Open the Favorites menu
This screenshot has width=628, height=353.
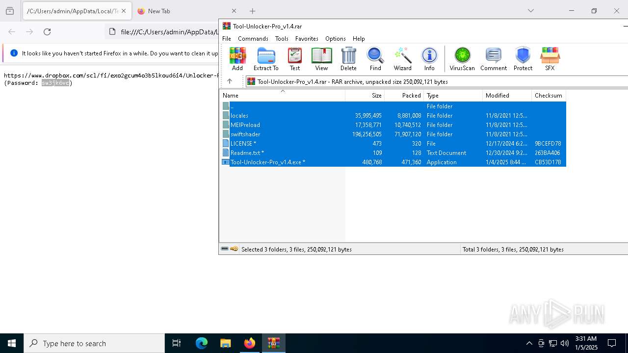pos(307,38)
